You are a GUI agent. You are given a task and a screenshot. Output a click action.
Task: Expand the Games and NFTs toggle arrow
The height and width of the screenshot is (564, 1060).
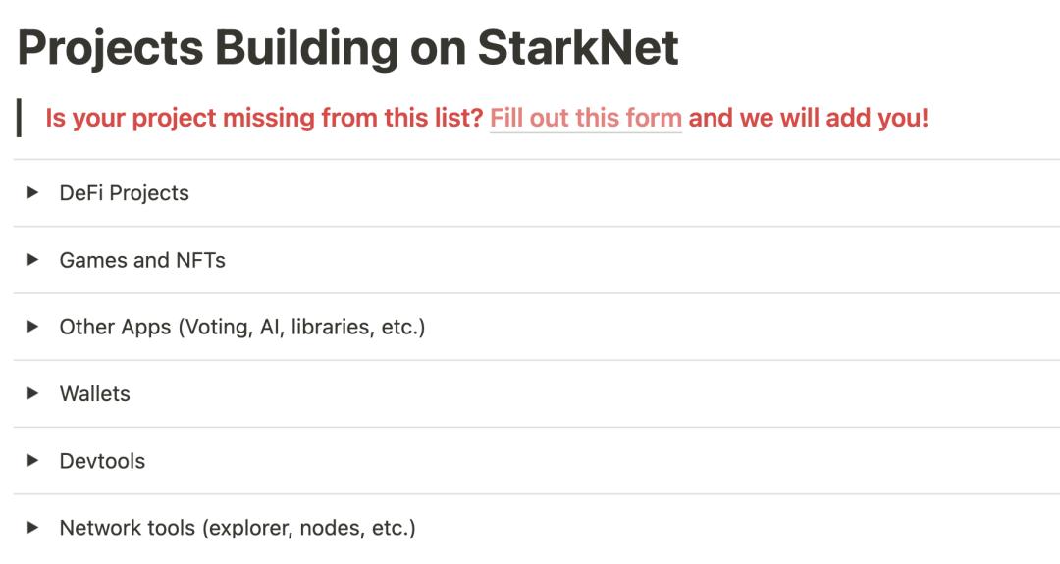(x=33, y=260)
